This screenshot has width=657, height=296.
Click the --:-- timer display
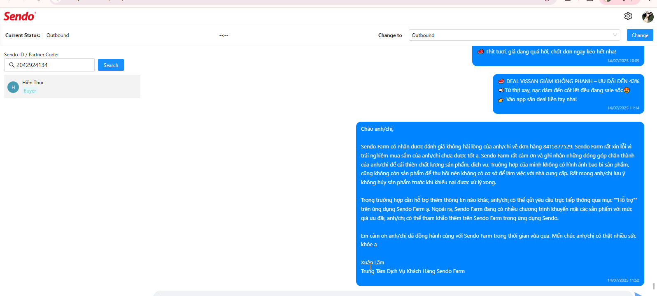[224, 35]
